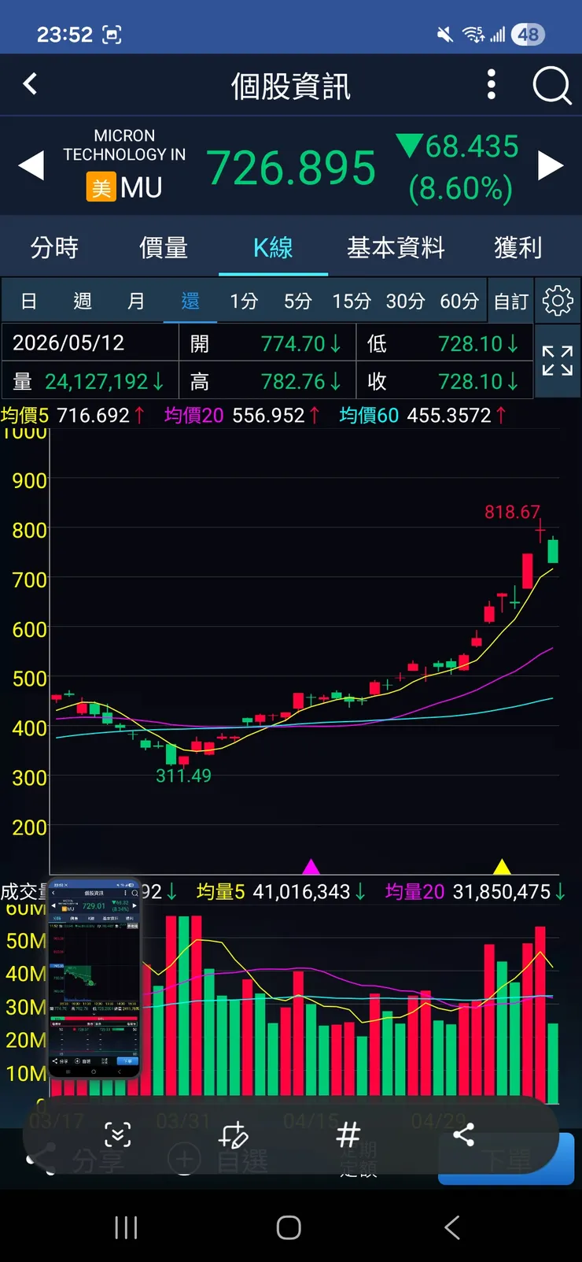The height and width of the screenshot is (1262, 582).
Task: Tap the Wi-Fi icon in status bar
Action: coord(473,34)
